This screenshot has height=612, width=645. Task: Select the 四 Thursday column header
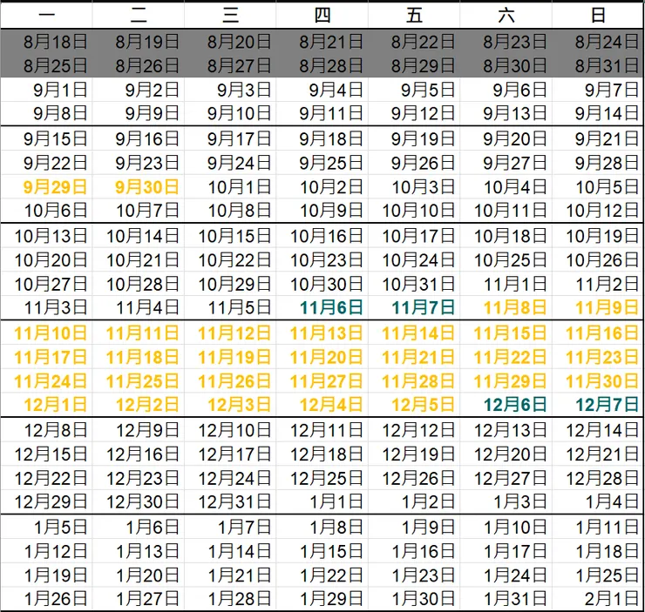(322, 16)
